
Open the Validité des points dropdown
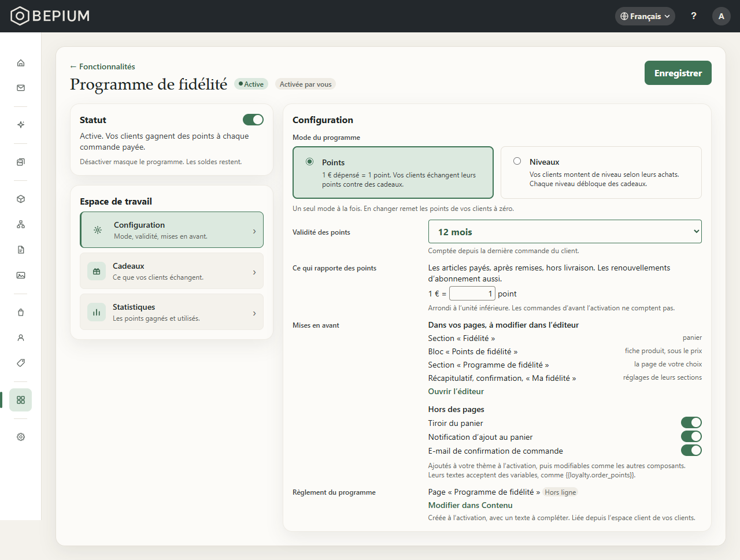click(565, 232)
